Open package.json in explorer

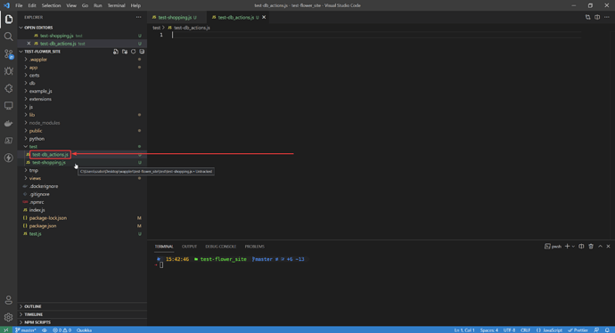[43, 225]
